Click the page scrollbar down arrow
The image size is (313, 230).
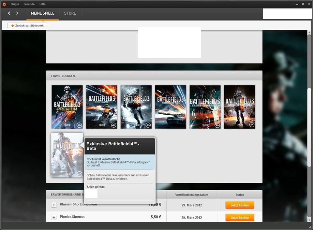309,220
